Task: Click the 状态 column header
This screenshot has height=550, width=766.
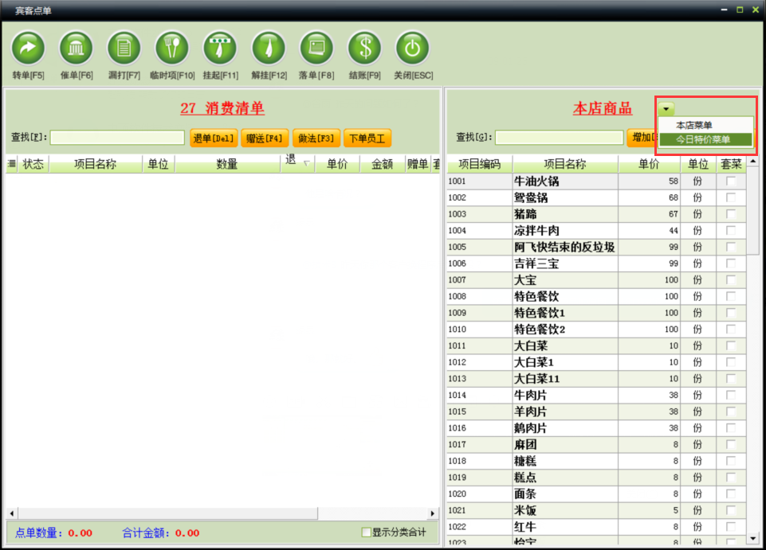Action: 33,164
